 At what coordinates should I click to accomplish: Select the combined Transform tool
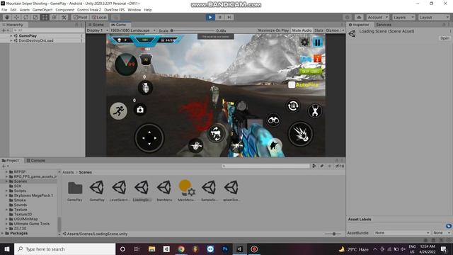55,17
